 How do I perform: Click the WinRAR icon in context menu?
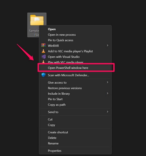pyautogui.click(x=43, y=45)
